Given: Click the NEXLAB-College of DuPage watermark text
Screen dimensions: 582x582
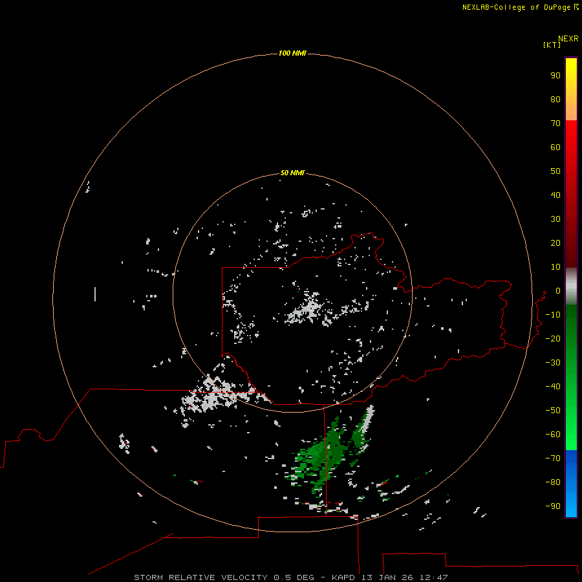Looking at the screenshot, I should click(x=516, y=7).
